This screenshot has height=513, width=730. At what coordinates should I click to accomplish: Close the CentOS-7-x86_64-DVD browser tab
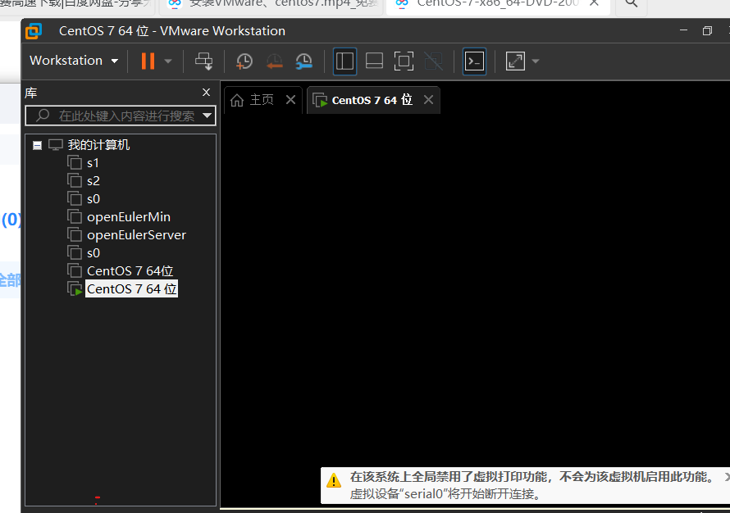[x=594, y=3]
